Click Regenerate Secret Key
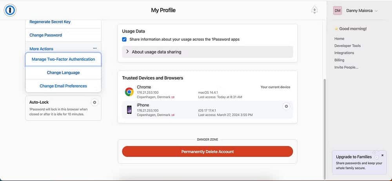Screen dimensions: 392x181 (50, 22)
